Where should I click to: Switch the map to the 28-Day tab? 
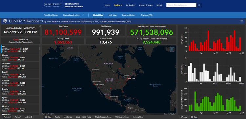point(48,117)
